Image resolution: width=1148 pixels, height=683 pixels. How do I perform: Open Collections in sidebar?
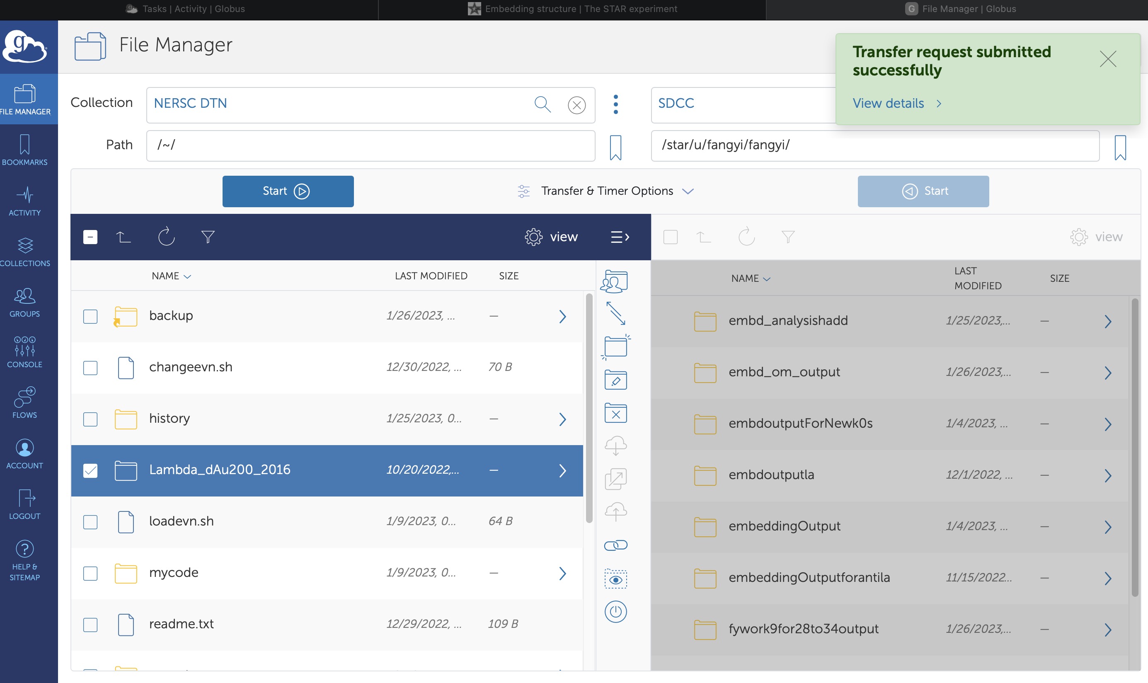(x=25, y=251)
